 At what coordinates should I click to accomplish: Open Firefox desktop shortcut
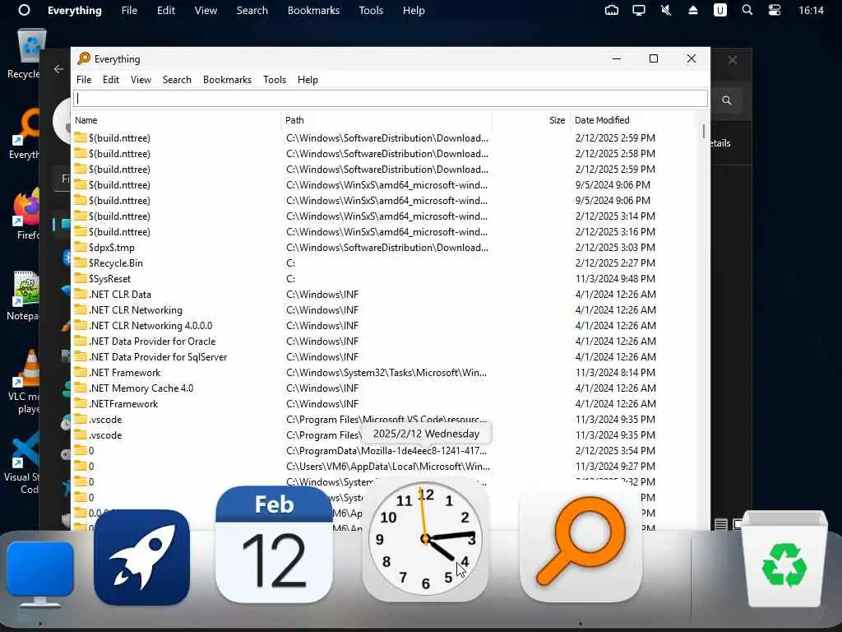(x=25, y=215)
